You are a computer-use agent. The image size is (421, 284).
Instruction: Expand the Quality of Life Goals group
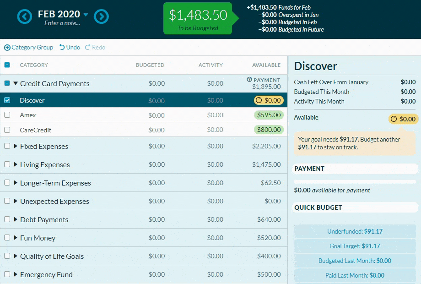[16, 256]
